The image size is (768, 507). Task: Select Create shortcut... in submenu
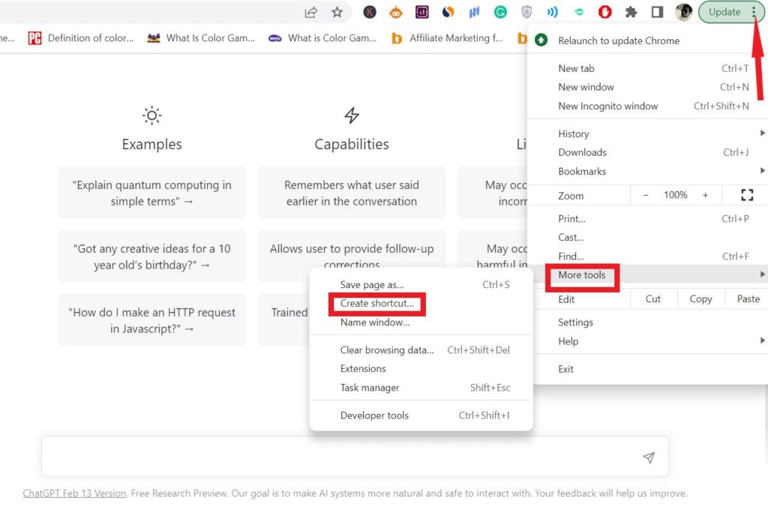[421, 304]
